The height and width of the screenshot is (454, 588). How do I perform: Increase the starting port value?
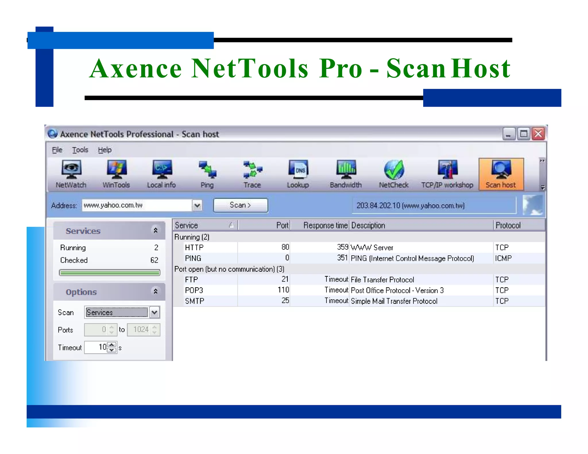click(112, 327)
